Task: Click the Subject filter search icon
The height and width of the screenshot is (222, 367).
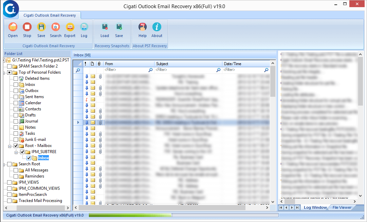Action: coord(218,70)
